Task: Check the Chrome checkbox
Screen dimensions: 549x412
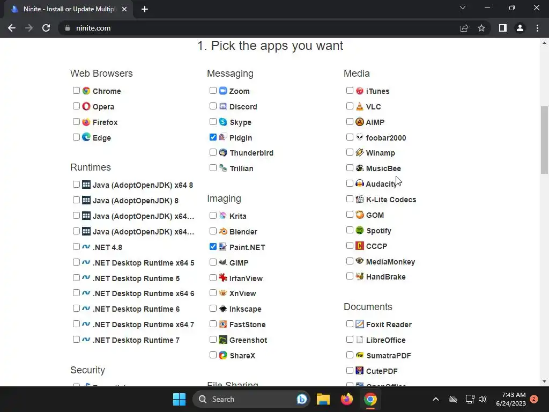Action: click(x=76, y=90)
